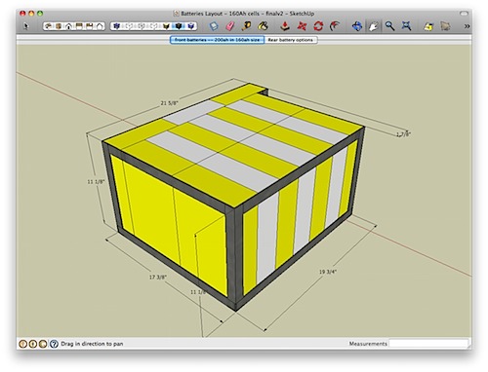Switch to Top standard view
Viewport: 488px width, 372px height.
[x=59, y=26]
